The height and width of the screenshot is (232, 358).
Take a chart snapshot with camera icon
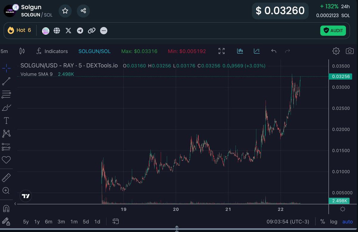[350, 51]
